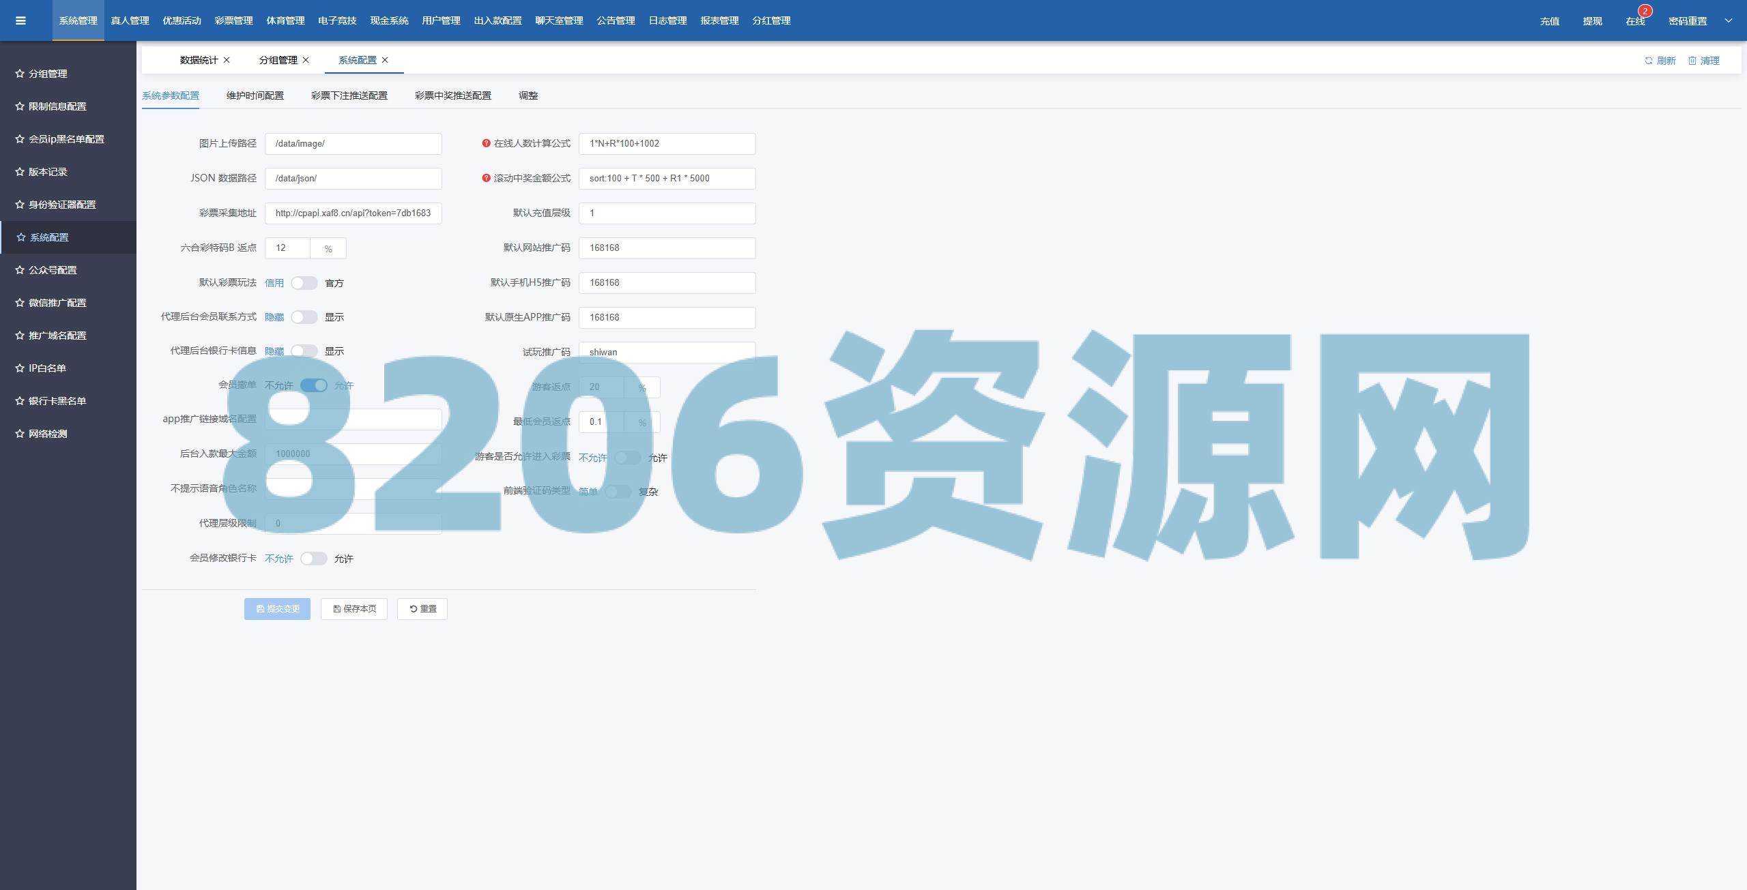
Task: Expand the user dropdown chevron at top right
Action: pos(1729,20)
